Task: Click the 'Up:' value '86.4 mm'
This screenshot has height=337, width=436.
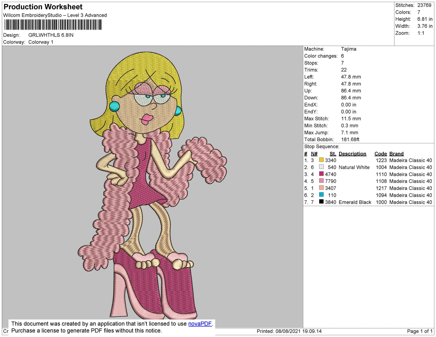Action: coord(351,91)
